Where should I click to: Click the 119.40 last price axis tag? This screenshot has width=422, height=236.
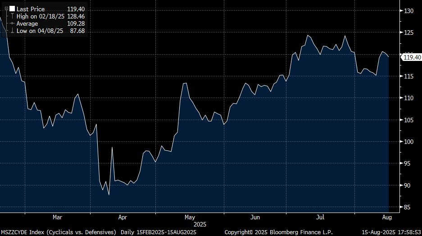[412, 57]
